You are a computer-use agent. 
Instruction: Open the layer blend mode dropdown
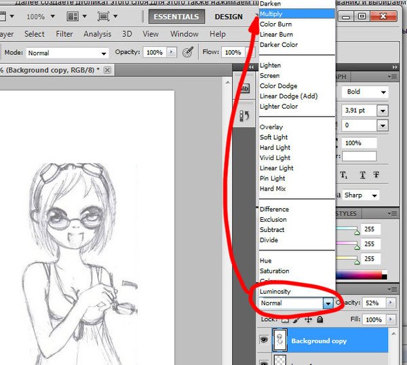pos(328,303)
